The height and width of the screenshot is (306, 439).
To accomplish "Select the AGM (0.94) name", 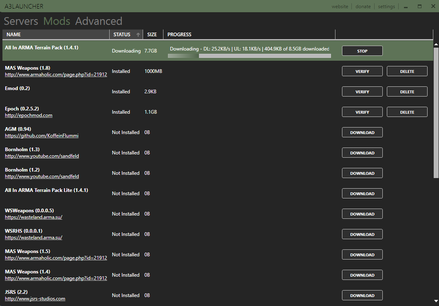I will tap(18, 129).
